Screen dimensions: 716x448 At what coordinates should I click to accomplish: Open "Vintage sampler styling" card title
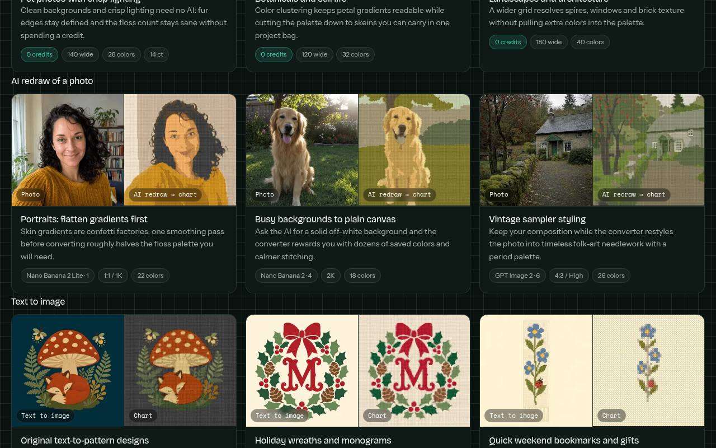[x=537, y=219]
